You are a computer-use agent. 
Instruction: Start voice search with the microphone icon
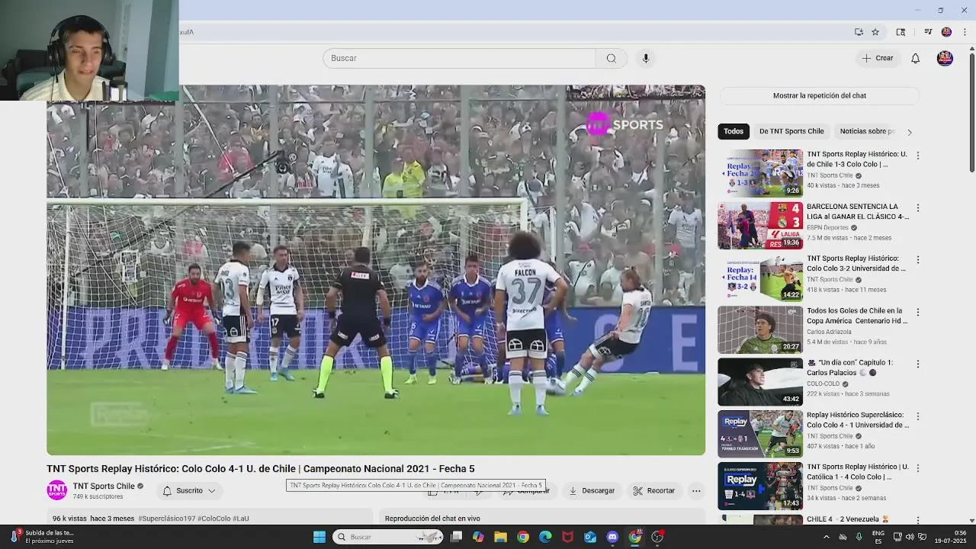[x=646, y=58]
